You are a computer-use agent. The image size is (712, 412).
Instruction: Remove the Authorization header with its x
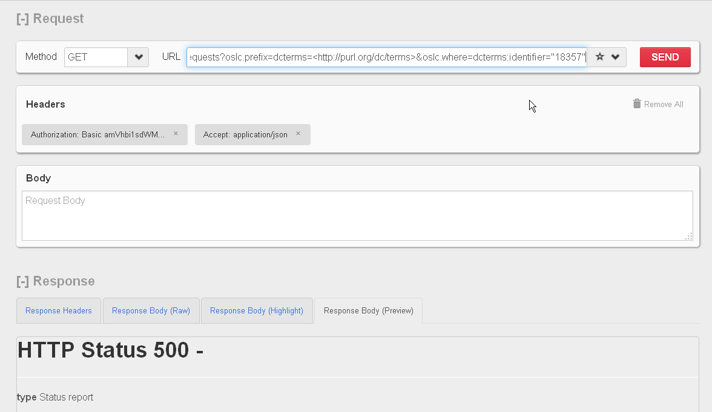point(176,133)
